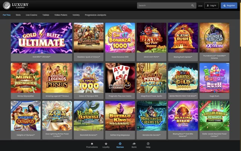Open the Variety tab
241x151 pixels.
click(76, 15)
